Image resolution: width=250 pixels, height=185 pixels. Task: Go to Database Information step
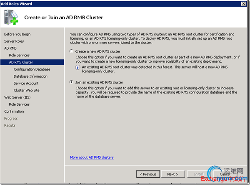point(30,76)
